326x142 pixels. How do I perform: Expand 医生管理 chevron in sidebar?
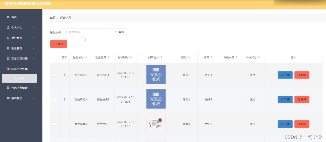coord(33,48)
